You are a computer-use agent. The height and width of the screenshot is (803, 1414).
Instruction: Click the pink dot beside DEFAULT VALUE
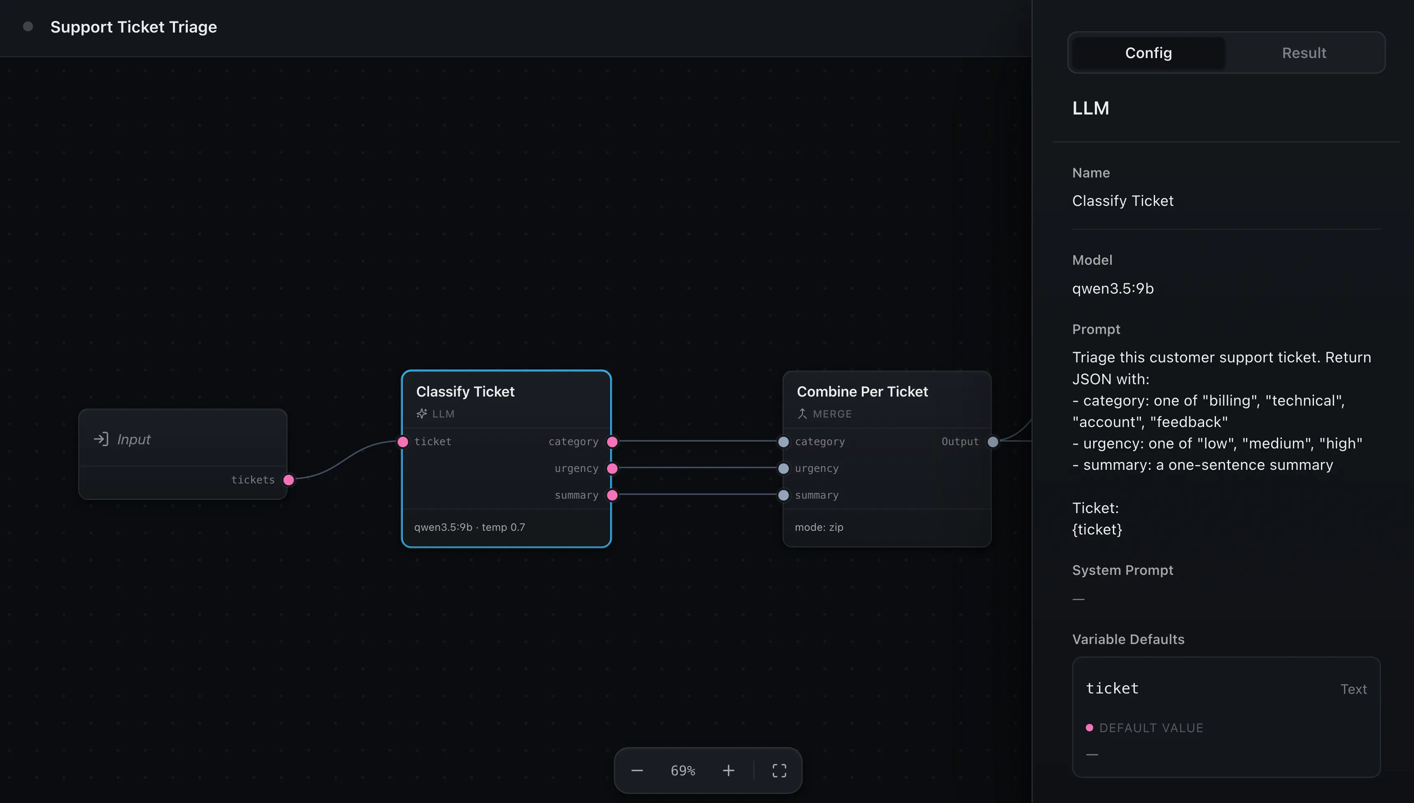(1089, 728)
